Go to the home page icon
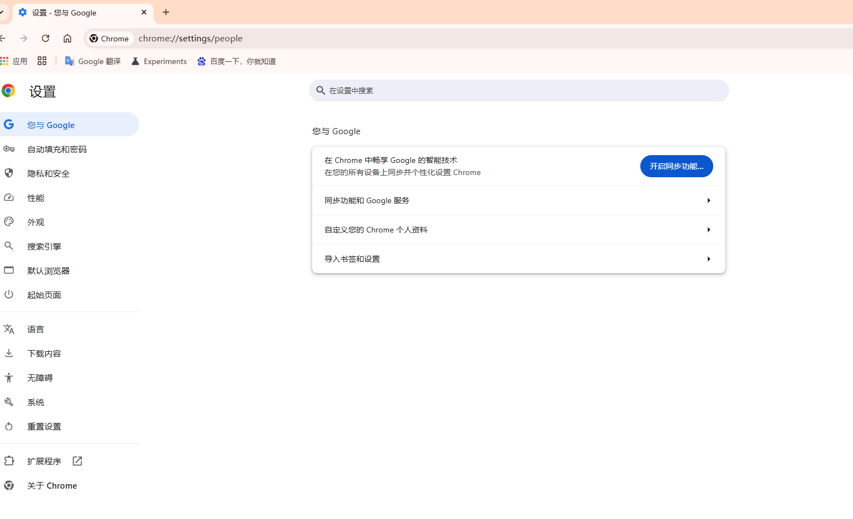Screen dimensions: 853x519 pos(67,38)
